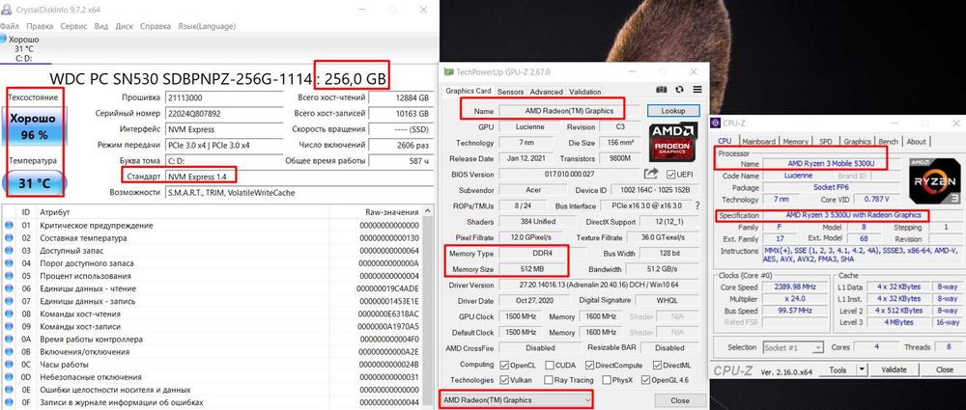Click the Lookup button in GPU-Z
Image resolution: width=966 pixels, height=410 pixels.
[x=673, y=111]
